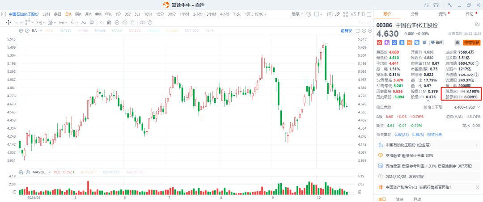Image resolution: width=483 pixels, height=202 pixels.
Task: Open quote panel settings gear
Action: [477, 25]
